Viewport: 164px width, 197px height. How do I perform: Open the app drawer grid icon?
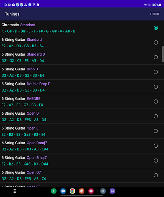pyautogui.click(x=14, y=191)
